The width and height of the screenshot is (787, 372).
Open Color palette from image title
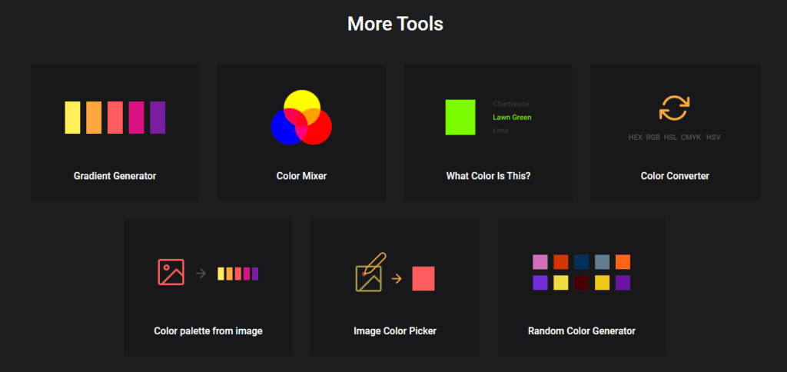(x=208, y=331)
